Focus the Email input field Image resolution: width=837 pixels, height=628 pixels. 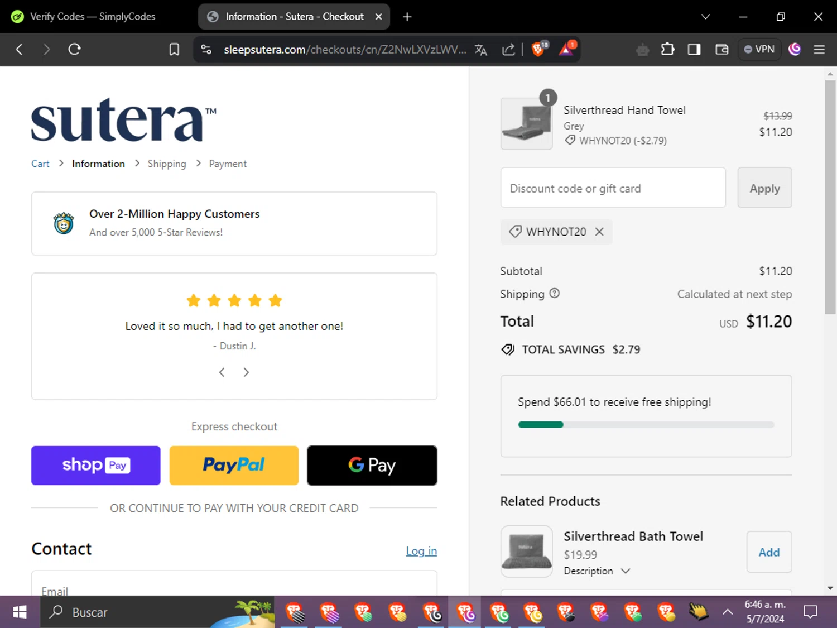234,584
